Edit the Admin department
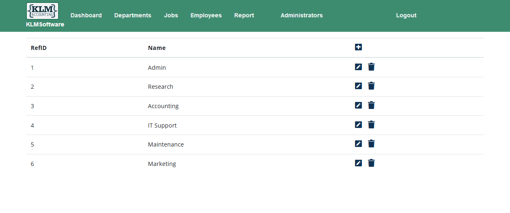This screenshot has height=213, width=510. tap(358, 67)
